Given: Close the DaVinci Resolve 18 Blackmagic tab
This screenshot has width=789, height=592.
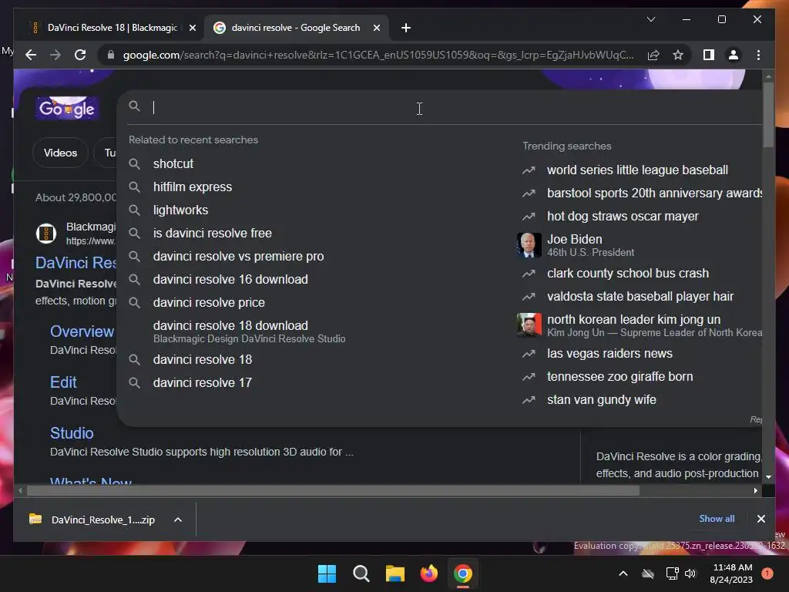Looking at the screenshot, I should tap(192, 28).
